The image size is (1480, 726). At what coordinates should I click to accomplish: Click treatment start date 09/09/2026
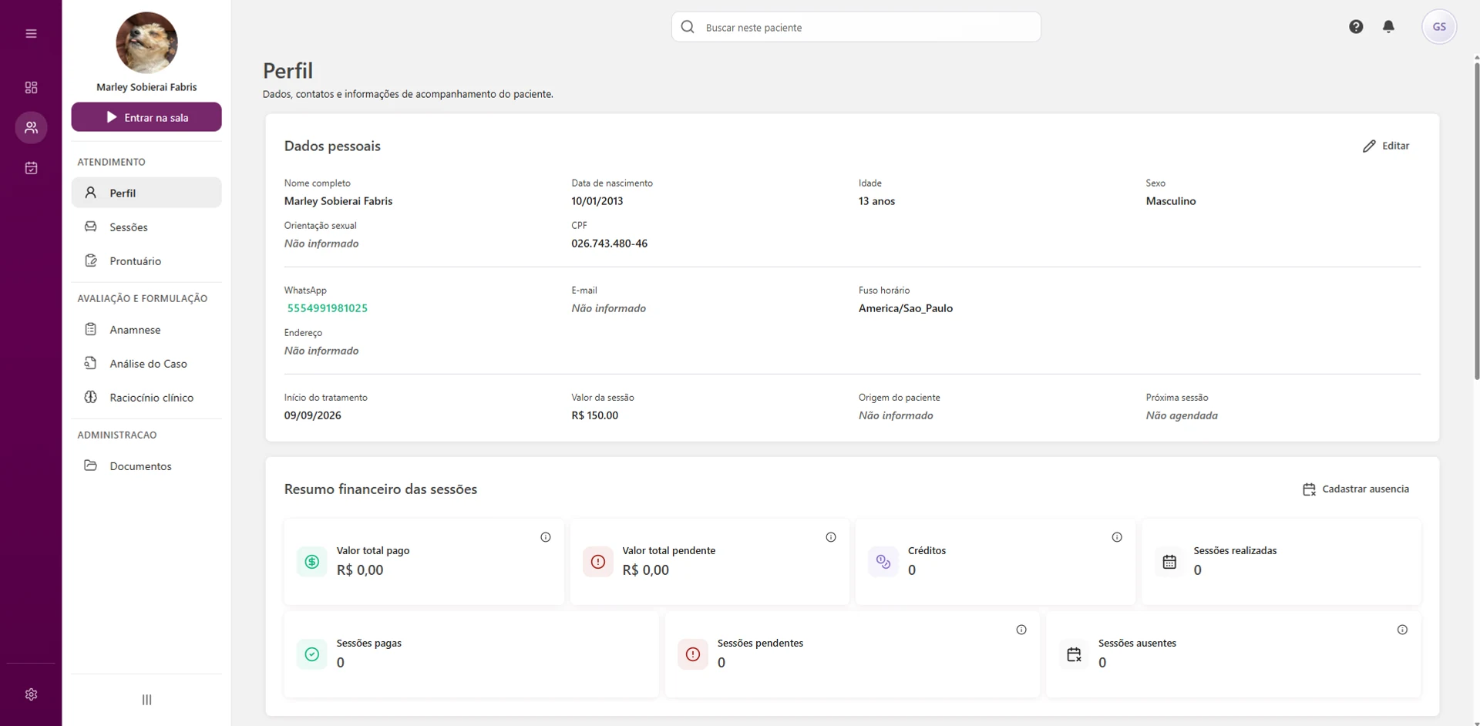(x=312, y=415)
